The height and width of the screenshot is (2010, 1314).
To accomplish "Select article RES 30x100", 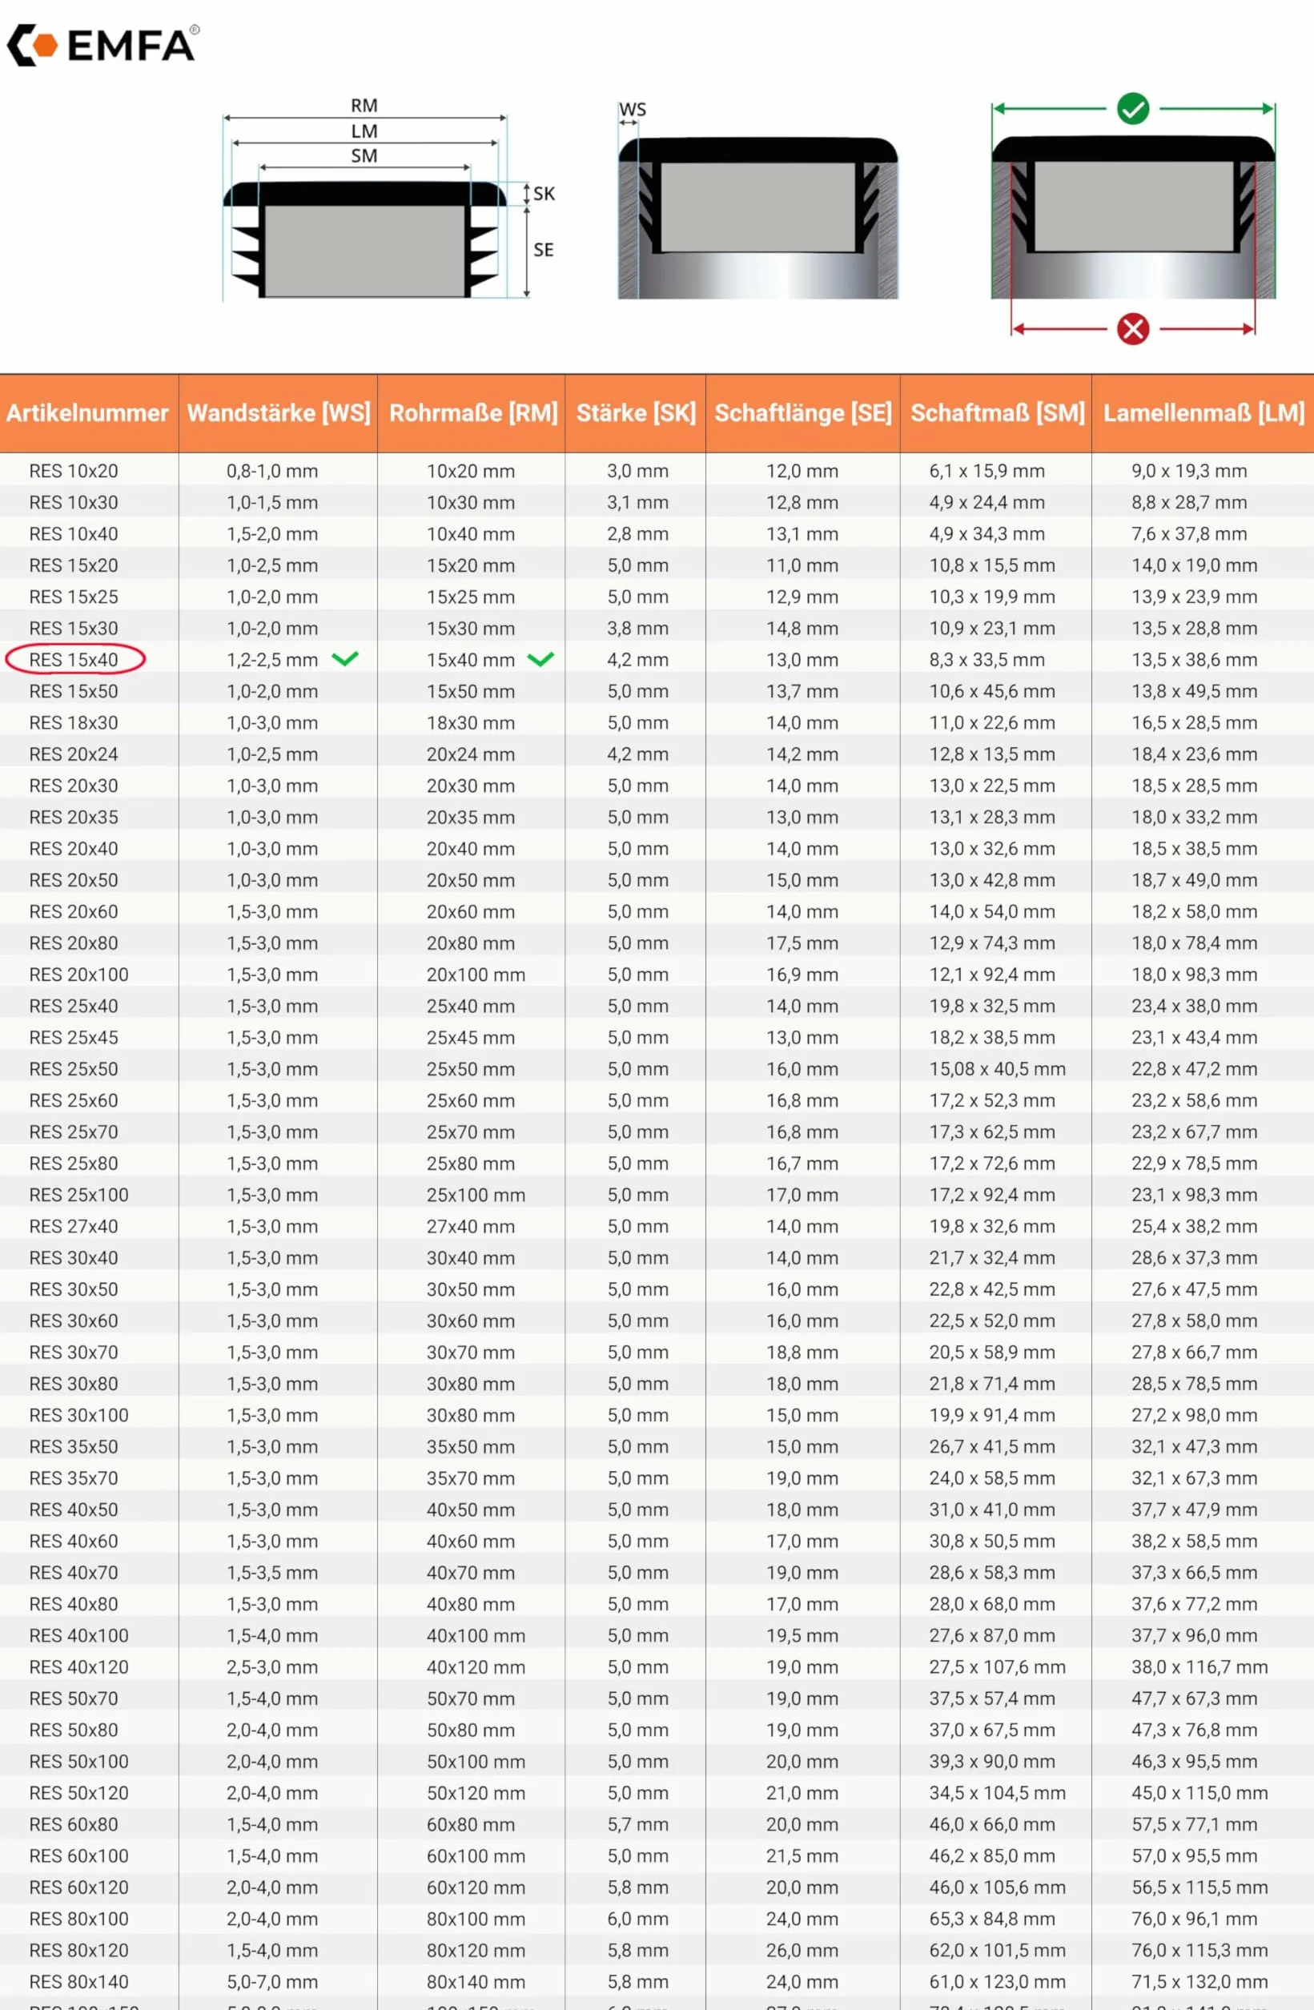I will pyautogui.click(x=78, y=1416).
